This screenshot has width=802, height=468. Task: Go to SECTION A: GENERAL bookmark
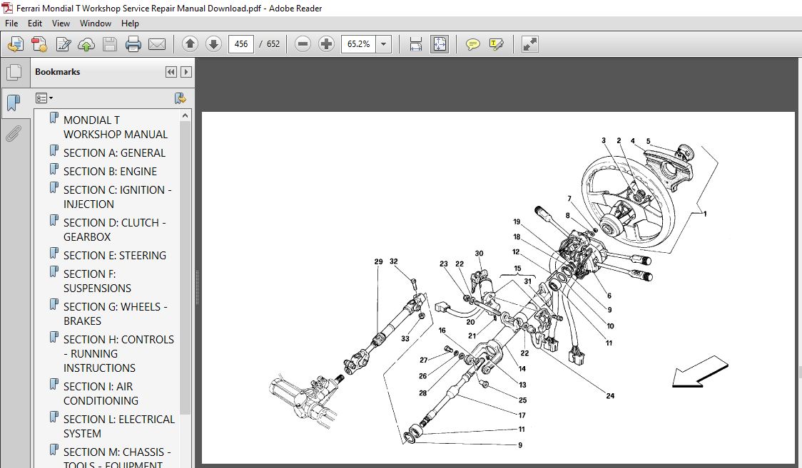(x=114, y=152)
